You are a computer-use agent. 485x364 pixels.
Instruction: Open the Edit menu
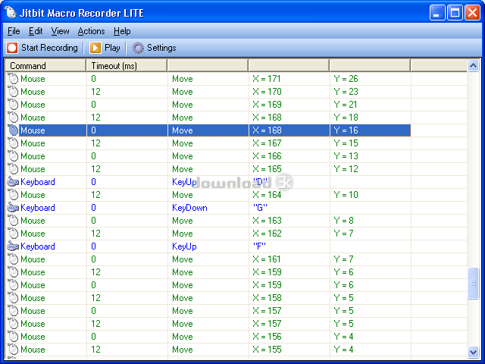click(36, 31)
